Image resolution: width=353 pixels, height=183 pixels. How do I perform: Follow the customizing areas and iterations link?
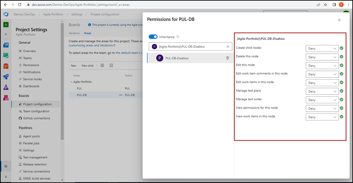pos(92,45)
